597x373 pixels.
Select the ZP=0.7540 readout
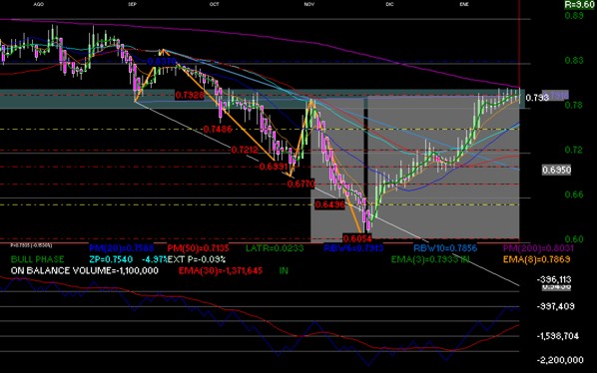(111, 259)
